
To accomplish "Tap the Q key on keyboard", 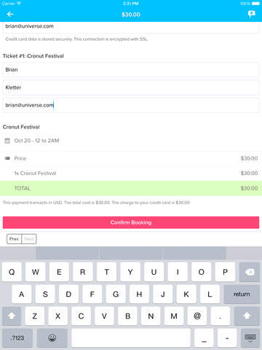I will (x=12, y=272).
